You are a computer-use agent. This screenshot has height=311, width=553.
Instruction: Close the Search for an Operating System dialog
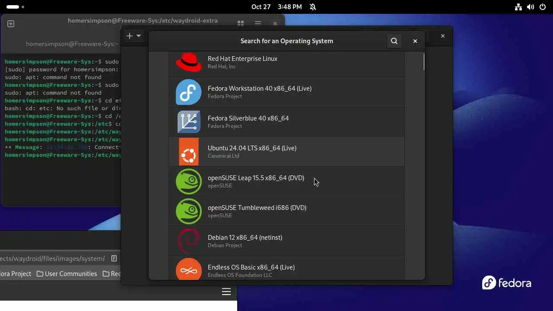point(415,41)
